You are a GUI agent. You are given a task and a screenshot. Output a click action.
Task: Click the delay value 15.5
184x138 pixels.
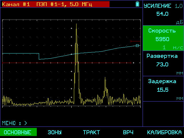162,90
